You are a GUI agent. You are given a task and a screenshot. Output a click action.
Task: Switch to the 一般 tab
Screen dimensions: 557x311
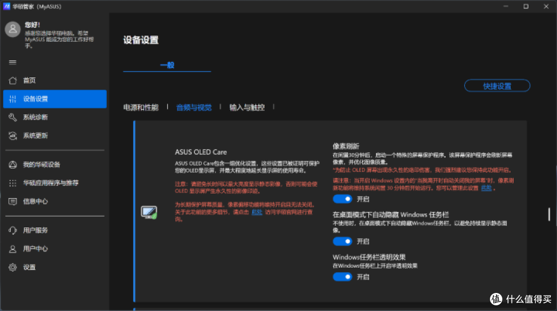point(167,65)
